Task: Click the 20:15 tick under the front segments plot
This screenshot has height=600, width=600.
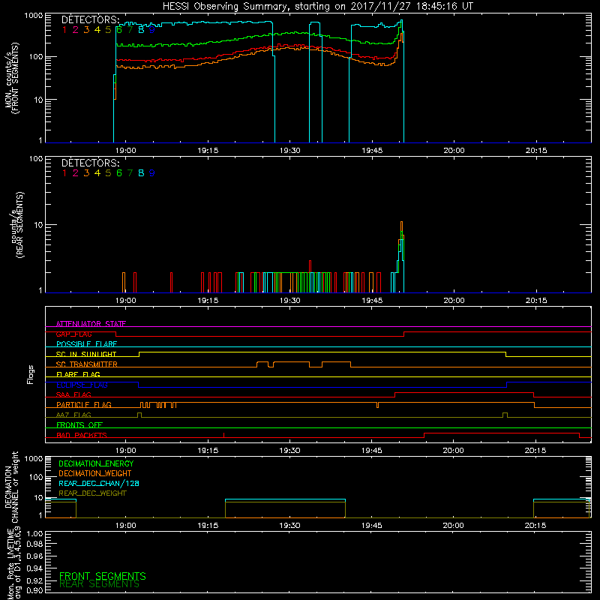Action: pos(536,151)
